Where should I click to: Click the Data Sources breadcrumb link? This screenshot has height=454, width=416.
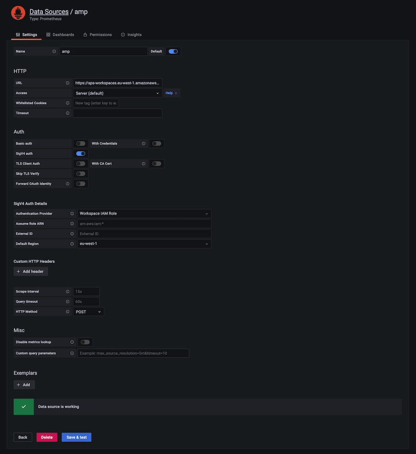[x=49, y=12]
